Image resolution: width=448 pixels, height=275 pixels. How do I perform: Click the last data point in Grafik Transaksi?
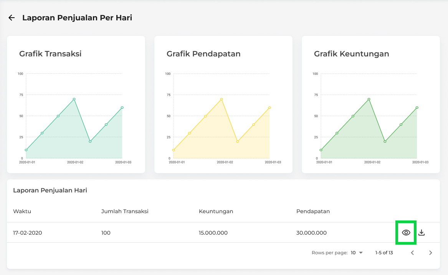tap(122, 108)
